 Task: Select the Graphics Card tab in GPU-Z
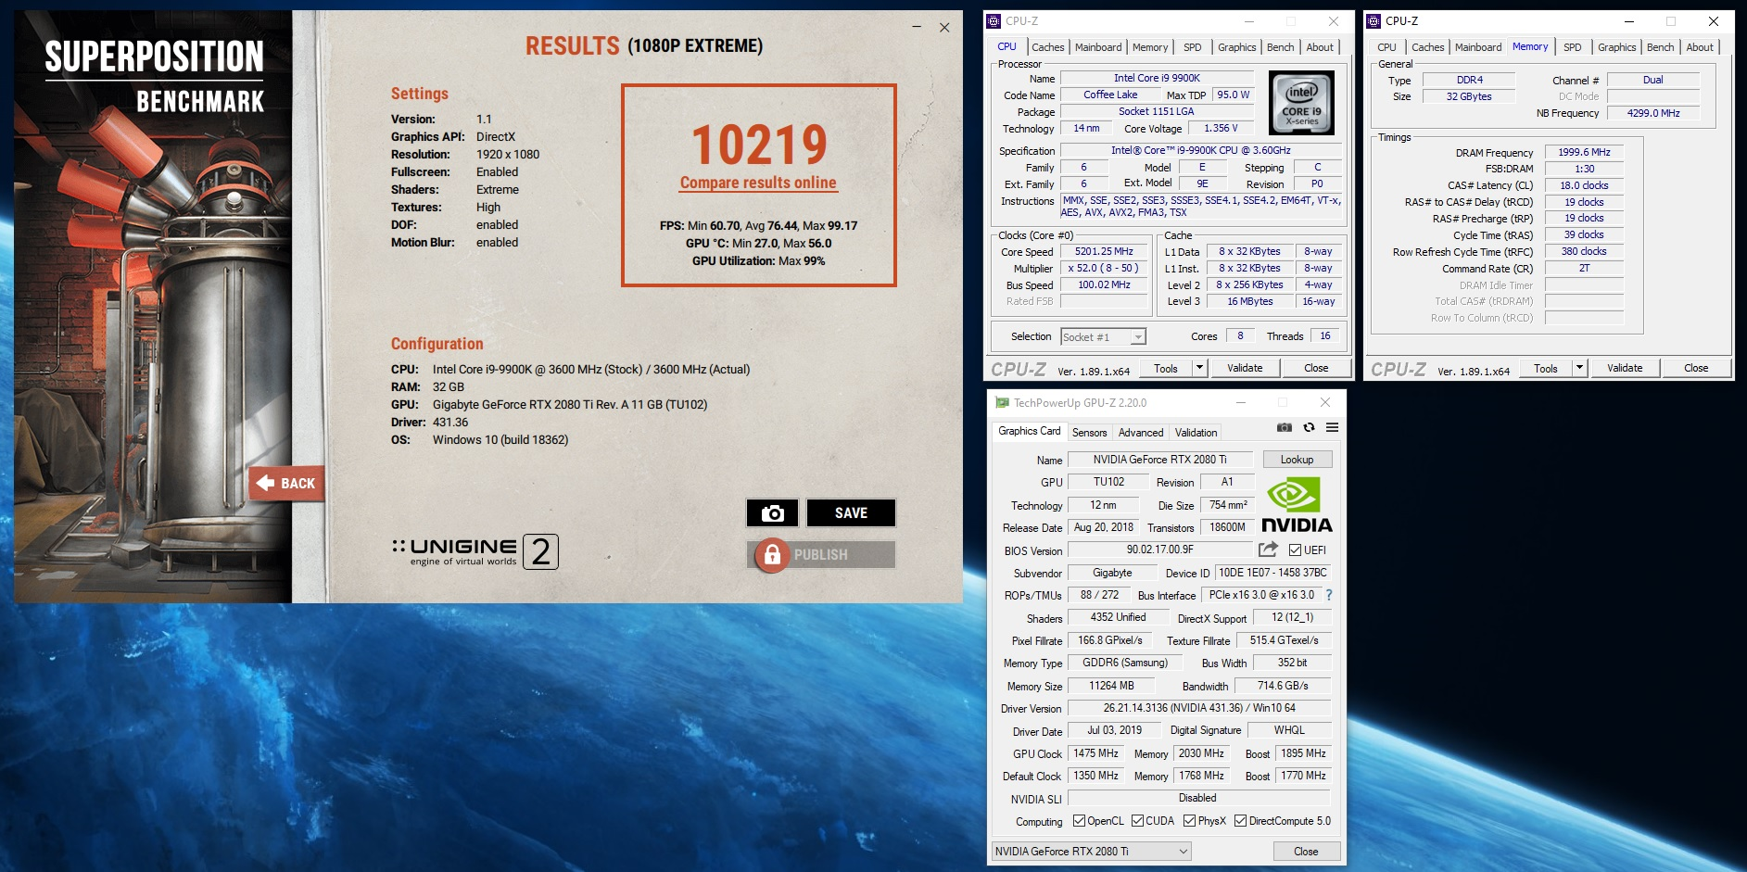[x=1029, y=431]
